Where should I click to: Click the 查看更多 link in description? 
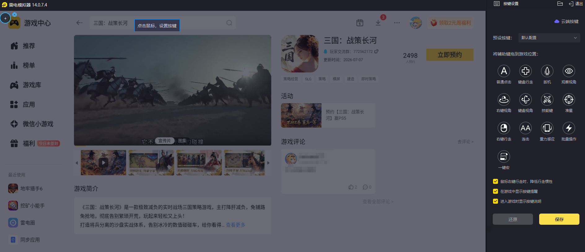coord(235,225)
